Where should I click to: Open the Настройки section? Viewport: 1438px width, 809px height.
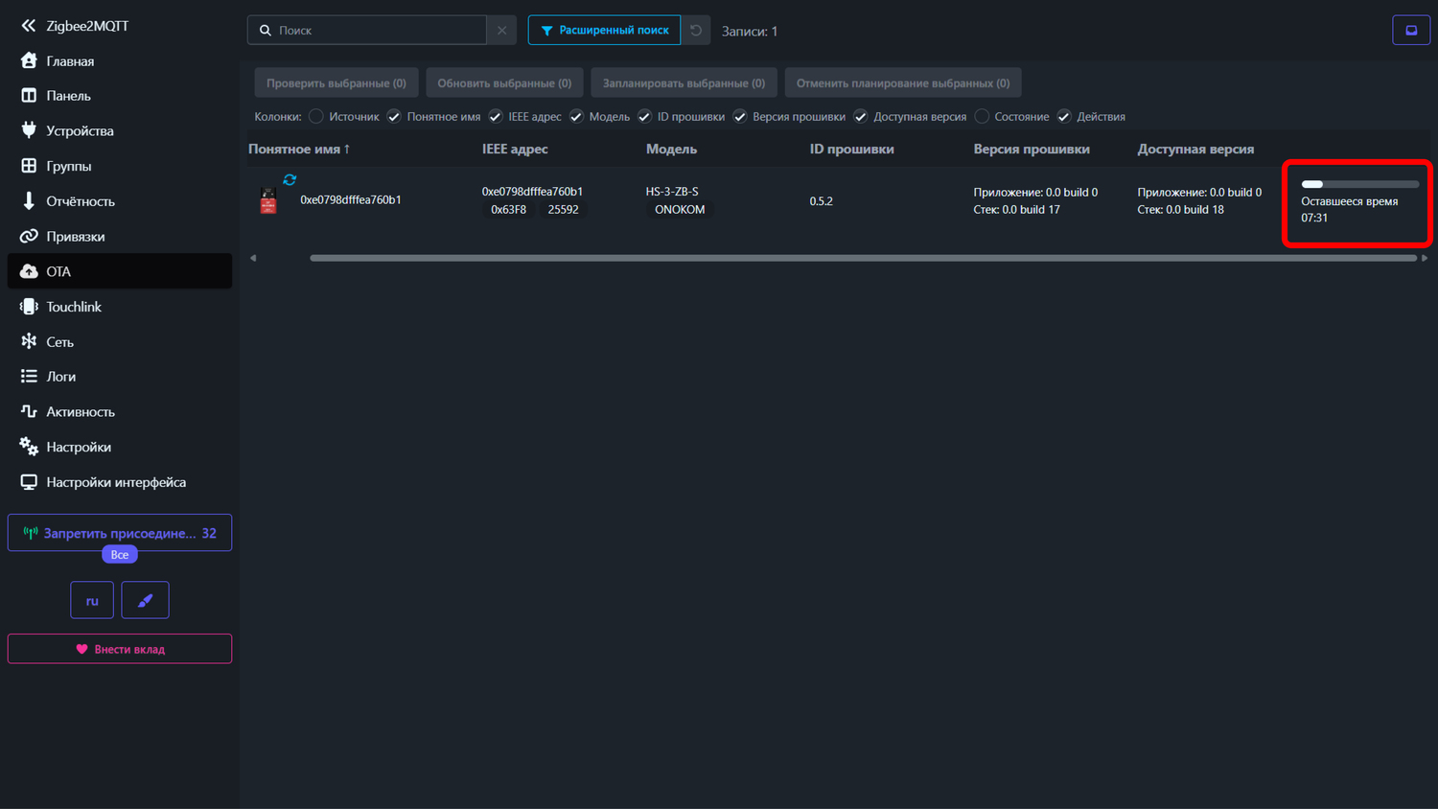point(79,448)
